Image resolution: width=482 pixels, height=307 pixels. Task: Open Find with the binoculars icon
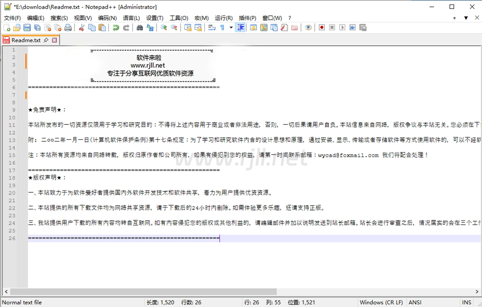(x=140, y=28)
